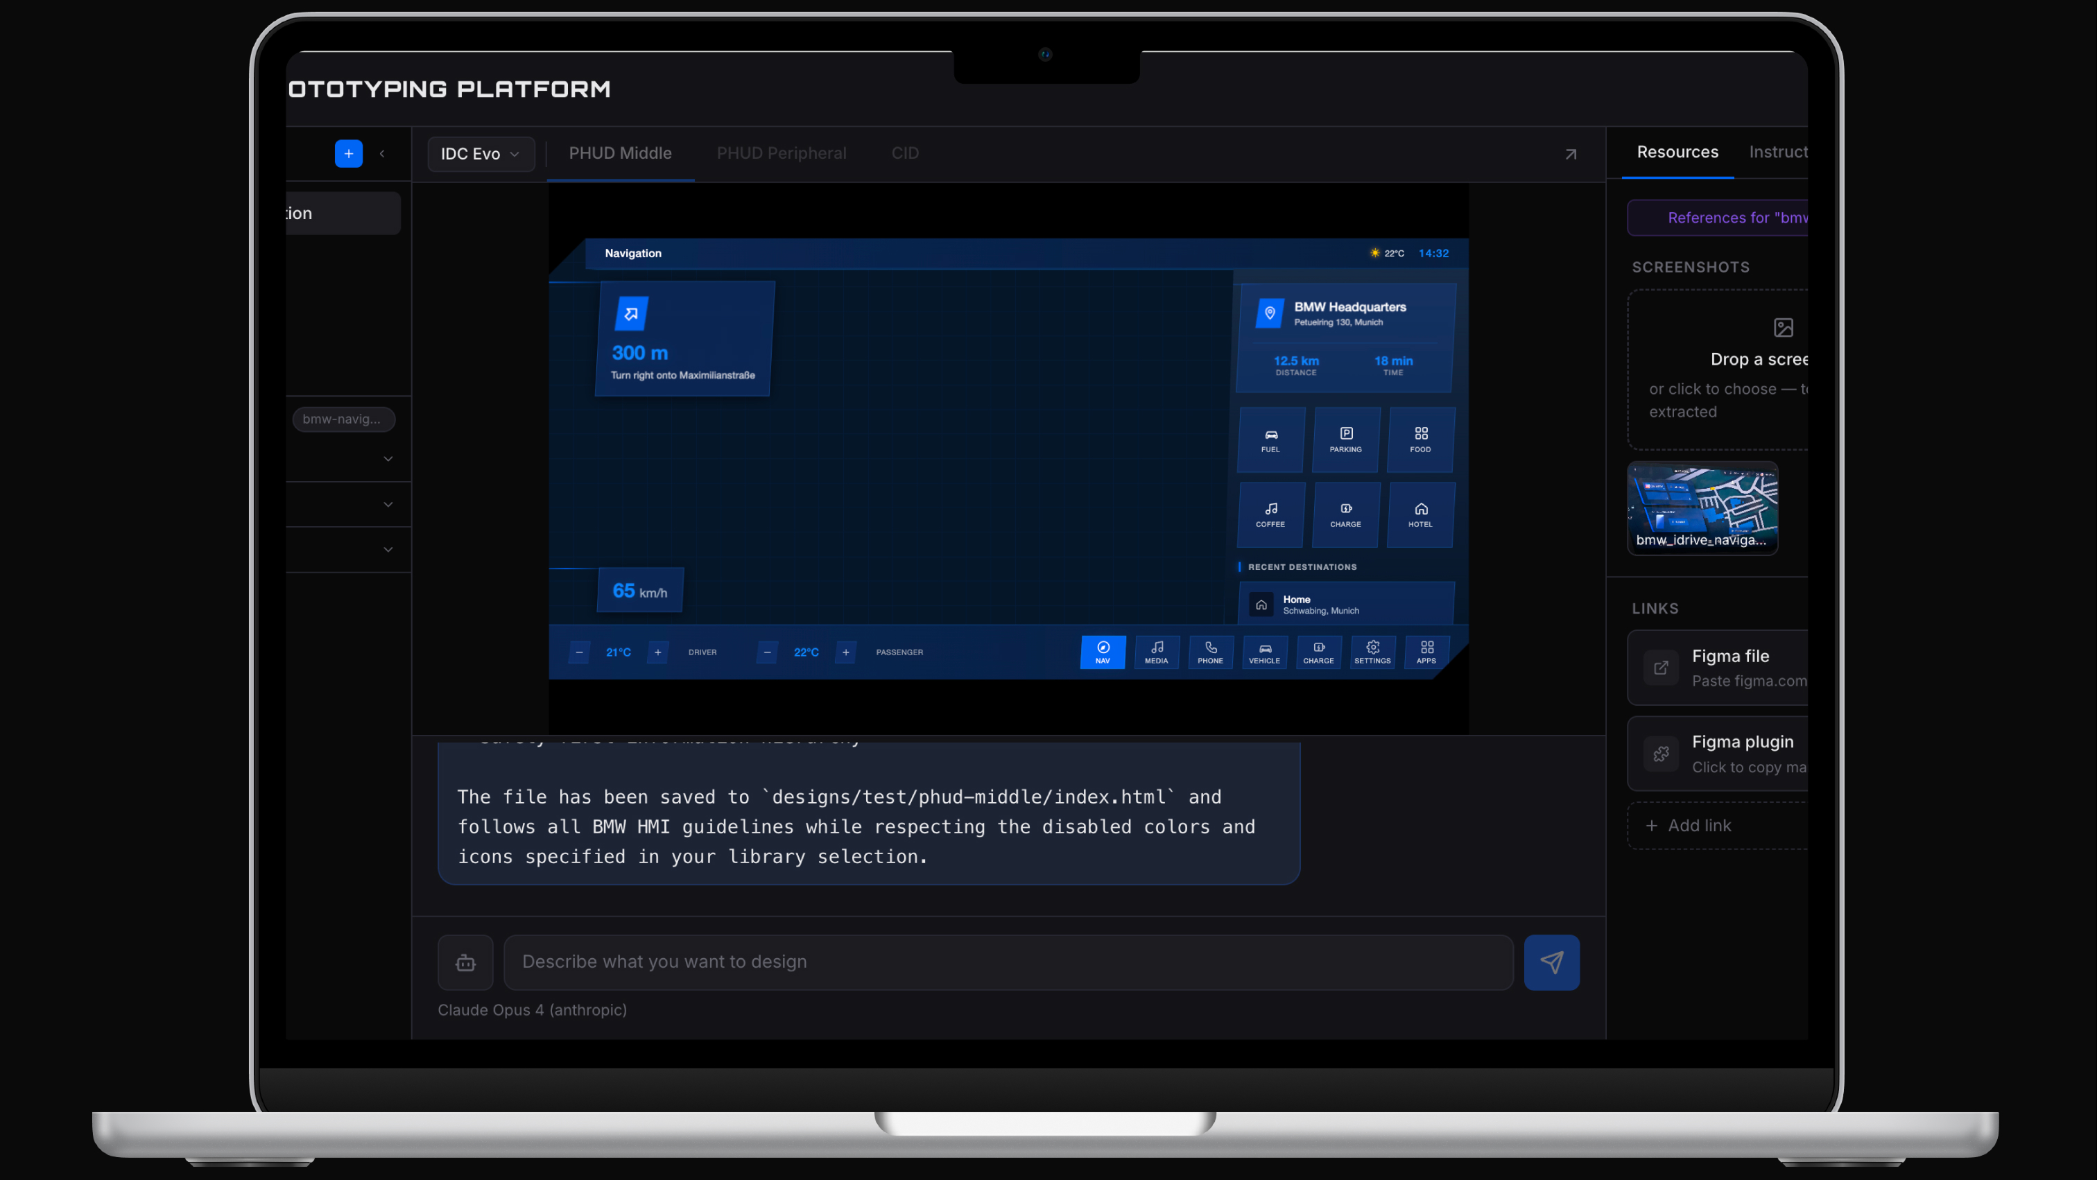Open SETTINGS from the bottom bar
This screenshot has height=1180, width=2097.
point(1372,652)
